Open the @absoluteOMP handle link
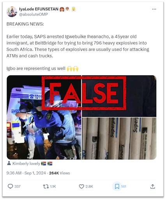Screen dimensions: 166x200 pyautogui.click(x=34, y=14)
